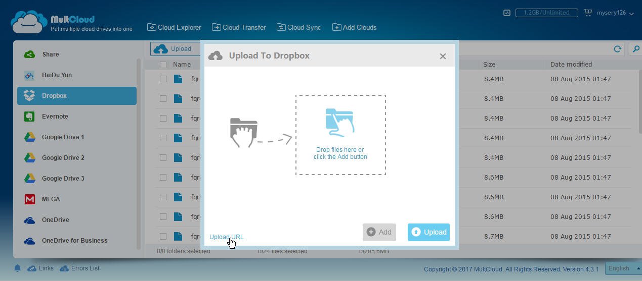Open Add Clouds
Image resolution: width=642 pixels, height=281 pixels.
point(354,27)
